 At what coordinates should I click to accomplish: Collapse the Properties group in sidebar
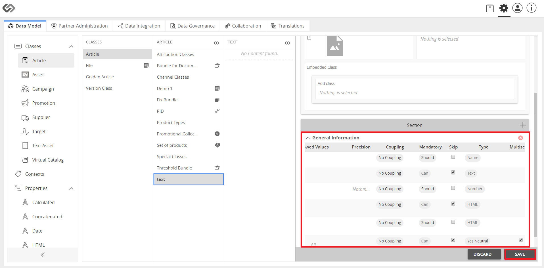[71, 188]
